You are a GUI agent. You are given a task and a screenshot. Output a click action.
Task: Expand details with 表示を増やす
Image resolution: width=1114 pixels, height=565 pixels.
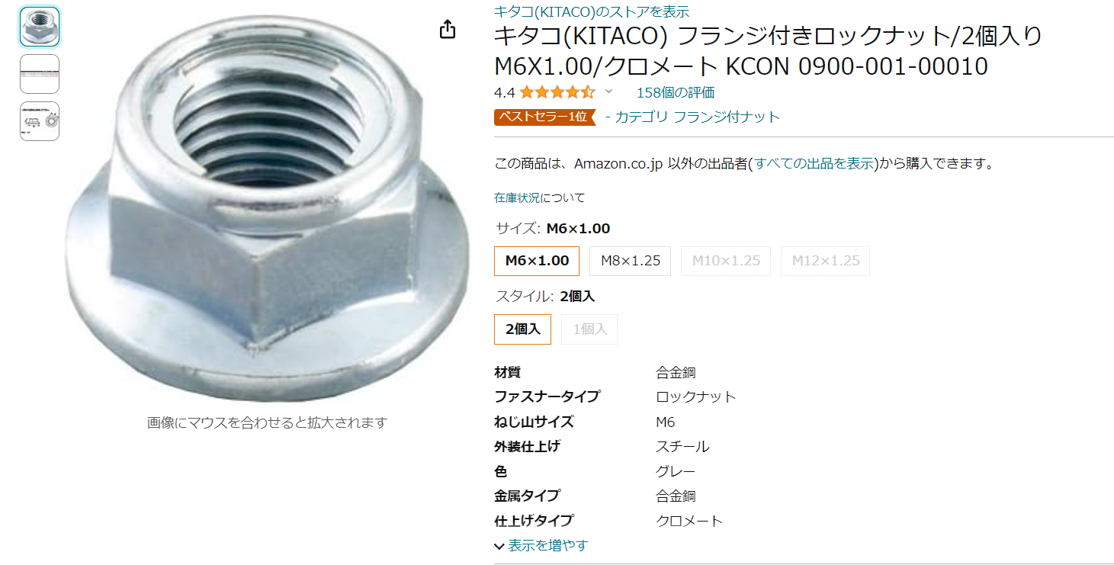click(547, 545)
